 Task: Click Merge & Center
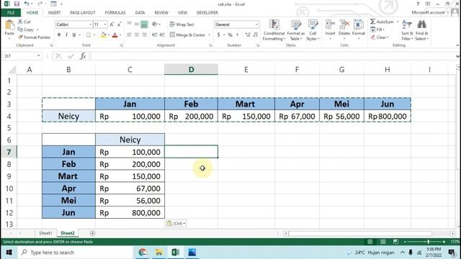point(187,35)
